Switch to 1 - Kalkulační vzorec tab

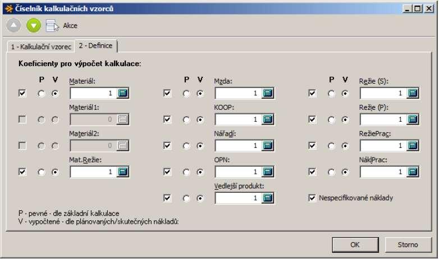point(41,47)
